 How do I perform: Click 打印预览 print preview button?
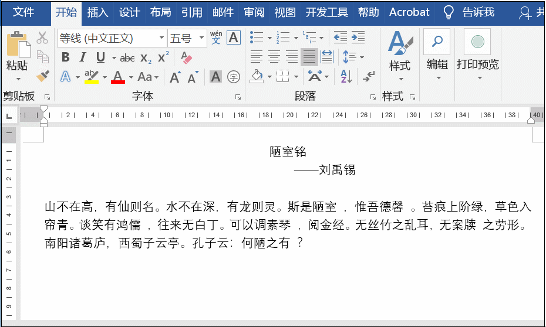tap(478, 55)
